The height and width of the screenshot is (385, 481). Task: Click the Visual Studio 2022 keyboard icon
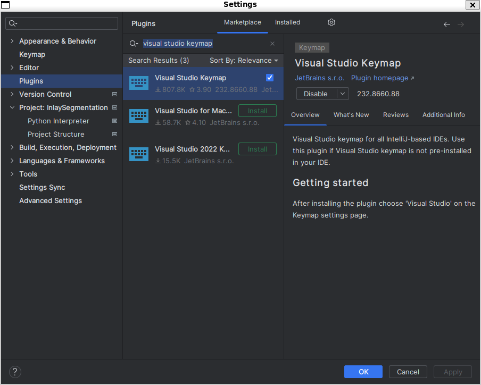point(139,154)
